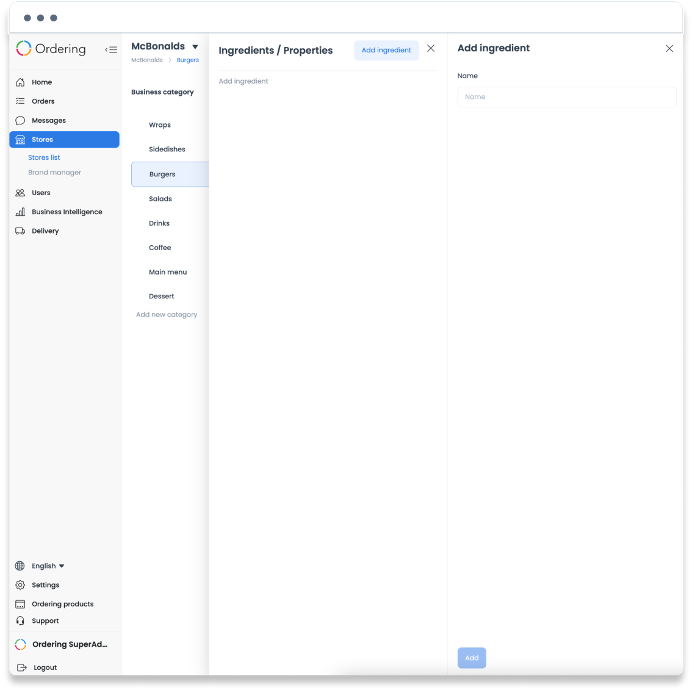Open Stores list submenu
The width and height of the screenshot is (692, 690).
click(x=44, y=157)
